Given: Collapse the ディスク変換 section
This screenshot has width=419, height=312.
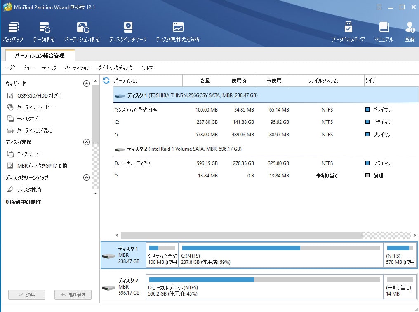Looking at the screenshot, I should click(x=86, y=142).
